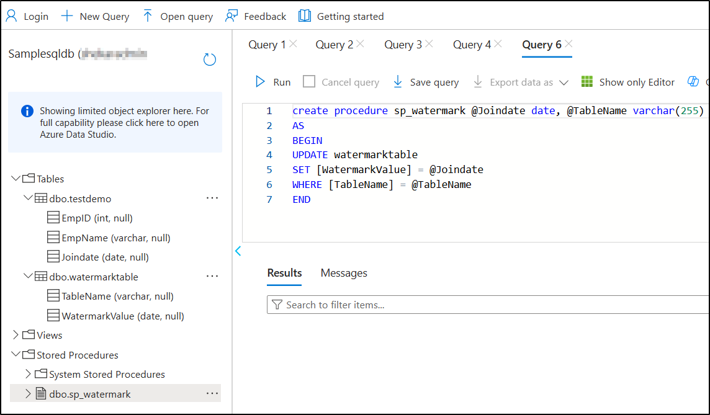Click the New Query plus icon
This screenshot has height=415, width=710.
[67, 16]
